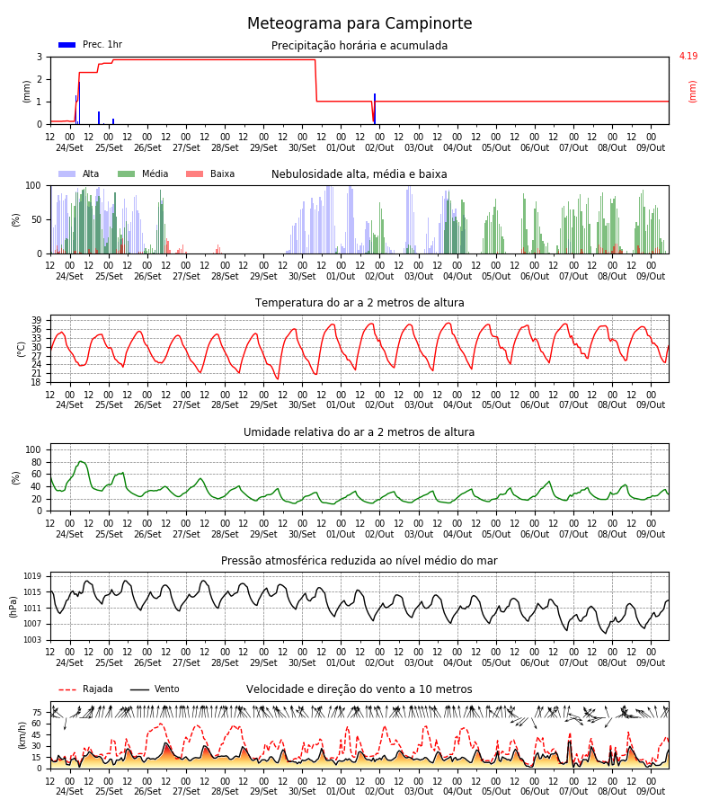The image size is (719, 809).
Task: Click the Umidade relativa do ar chart title
Action: pyautogui.click(x=359, y=431)
